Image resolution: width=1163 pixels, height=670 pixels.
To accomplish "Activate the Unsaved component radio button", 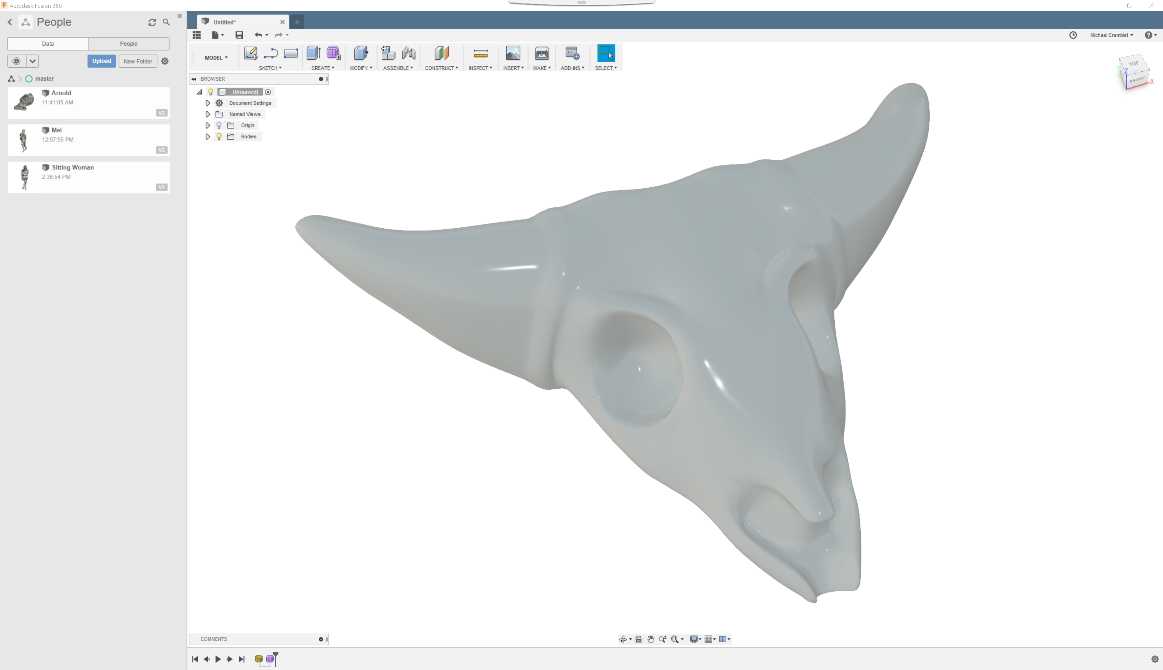I will click(268, 92).
